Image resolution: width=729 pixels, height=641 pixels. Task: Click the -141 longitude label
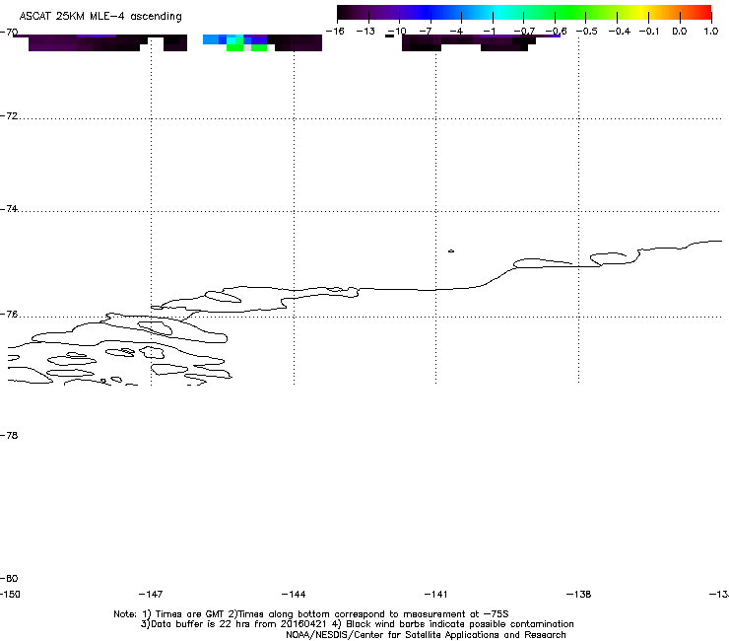pos(436,594)
